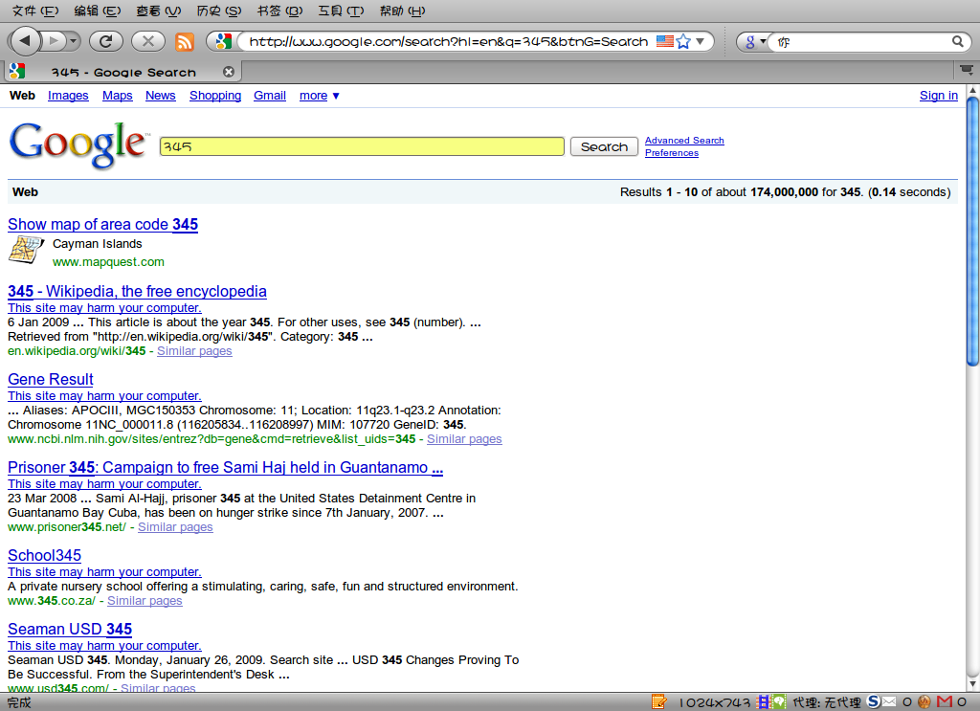The width and height of the screenshot is (980, 711).
Task: Click the MapQuest map thumbnail icon
Action: coord(26,250)
